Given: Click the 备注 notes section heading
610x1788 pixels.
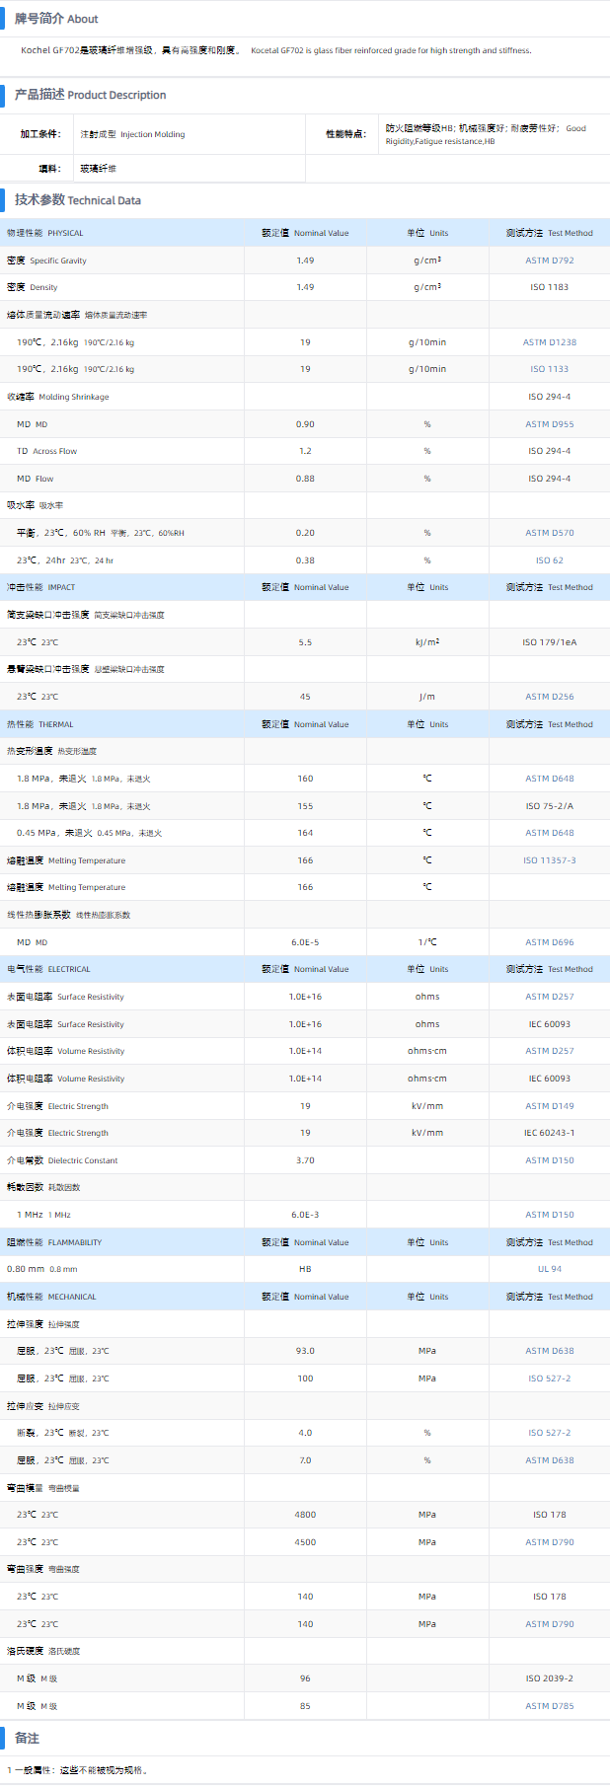Looking at the screenshot, I should click(x=27, y=1738).
